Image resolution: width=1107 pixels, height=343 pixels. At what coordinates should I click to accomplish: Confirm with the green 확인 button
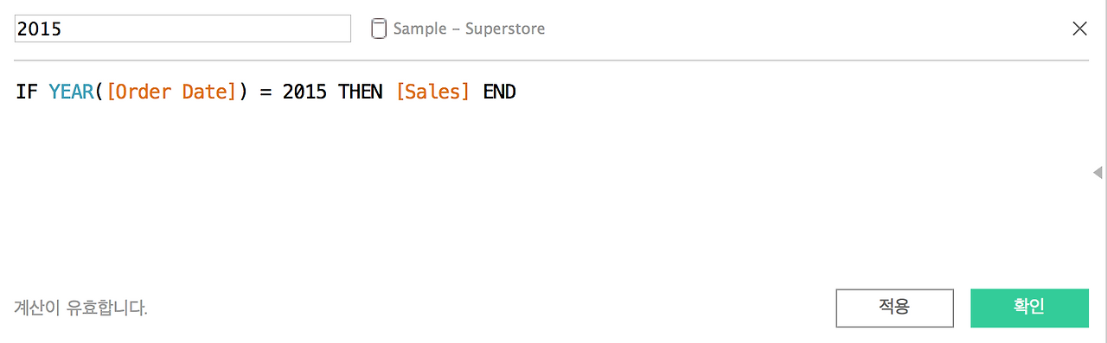click(1029, 308)
